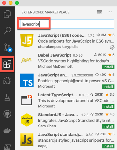Install JavaScript standardjs styled snippets extension
117x150 pixels.
(x=108, y=146)
